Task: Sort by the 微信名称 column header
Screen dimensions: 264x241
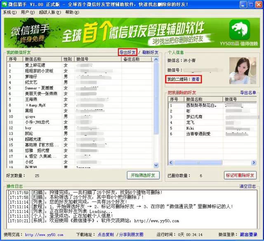Action: coord(42,60)
